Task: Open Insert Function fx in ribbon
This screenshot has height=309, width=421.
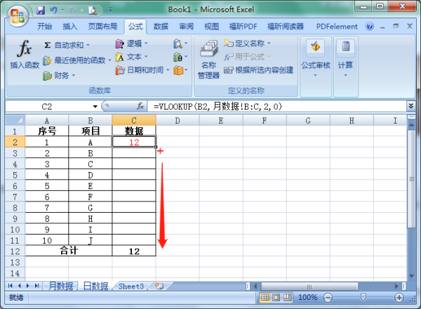Action: pos(25,55)
